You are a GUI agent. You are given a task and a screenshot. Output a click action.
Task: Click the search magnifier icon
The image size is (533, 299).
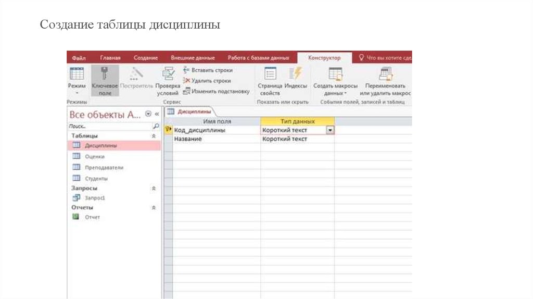tap(156, 126)
